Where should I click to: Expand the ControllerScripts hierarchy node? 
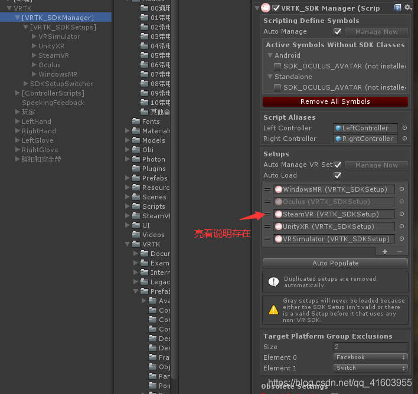(x=18, y=93)
